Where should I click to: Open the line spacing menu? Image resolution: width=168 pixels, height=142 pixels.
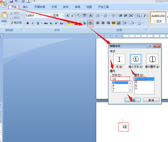click(125, 23)
